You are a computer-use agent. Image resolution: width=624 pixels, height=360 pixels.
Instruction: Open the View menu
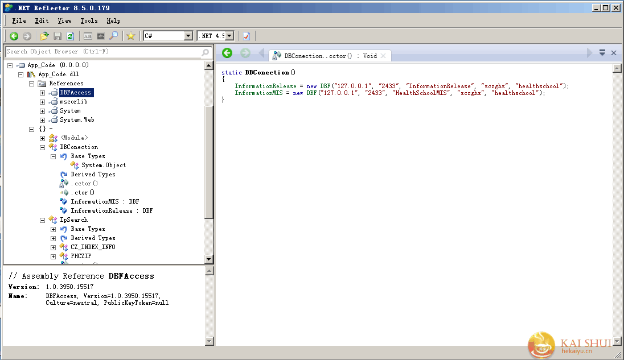coord(64,20)
